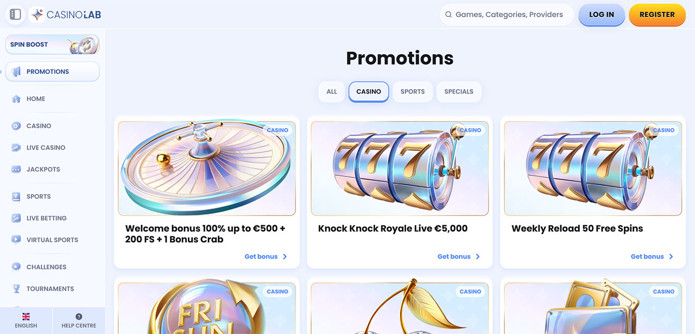This screenshot has height=334, width=695.
Task: Select the Casino chip icon in sidebar
Action: click(16, 126)
